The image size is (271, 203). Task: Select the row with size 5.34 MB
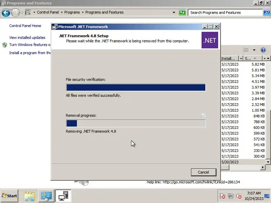point(243,76)
